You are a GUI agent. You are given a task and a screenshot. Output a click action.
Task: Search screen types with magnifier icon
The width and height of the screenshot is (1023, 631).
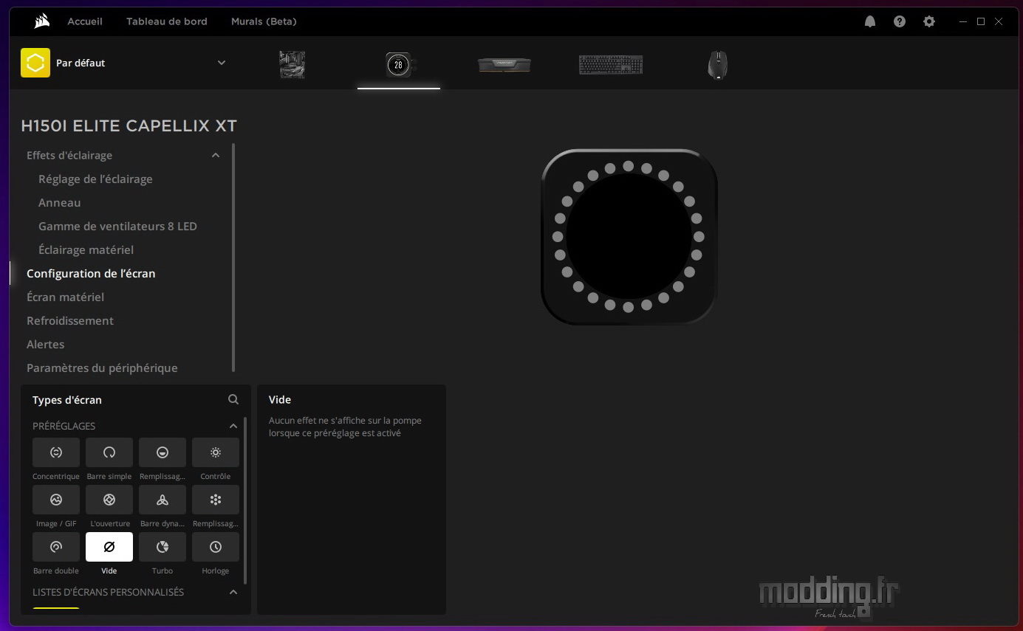pyautogui.click(x=233, y=399)
